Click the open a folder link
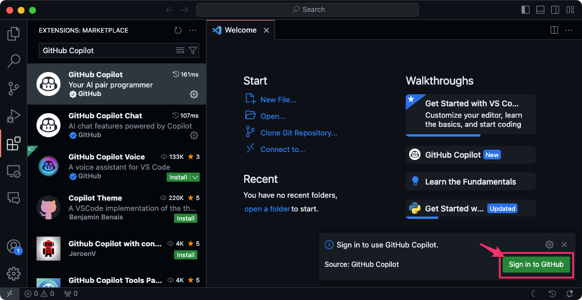 click(267, 209)
